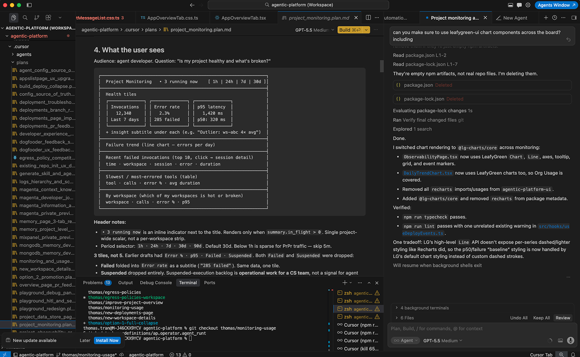Image resolution: width=580 pixels, height=357 pixels.
Task: Close the terminal panel
Action: click(x=377, y=283)
